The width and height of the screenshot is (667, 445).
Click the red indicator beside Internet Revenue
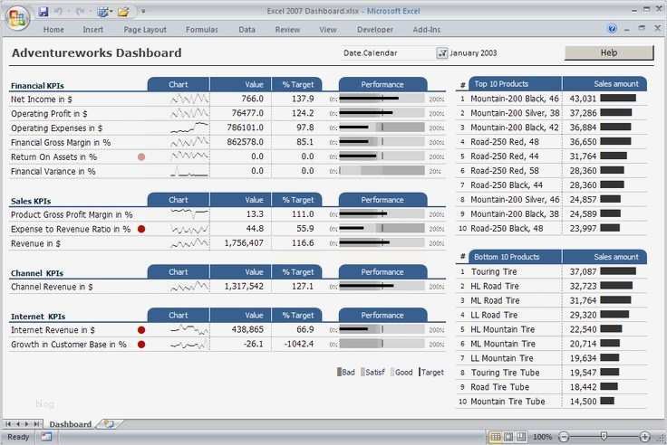pos(141,330)
